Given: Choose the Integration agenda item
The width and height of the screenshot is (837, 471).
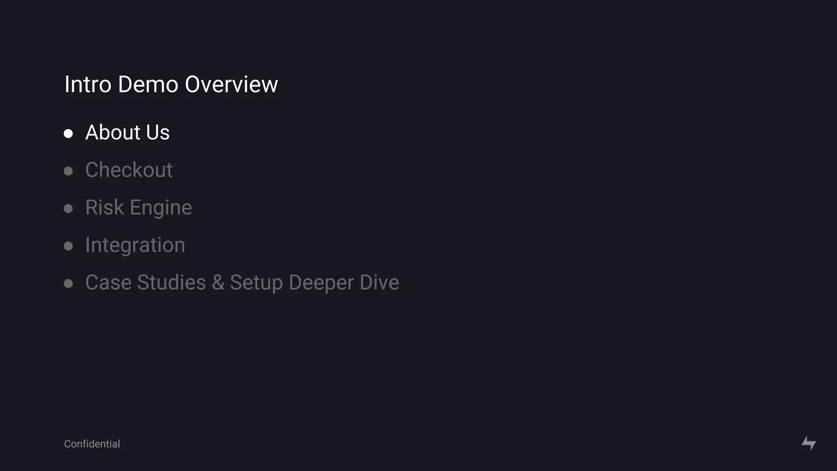Looking at the screenshot, I should (135, 245).
